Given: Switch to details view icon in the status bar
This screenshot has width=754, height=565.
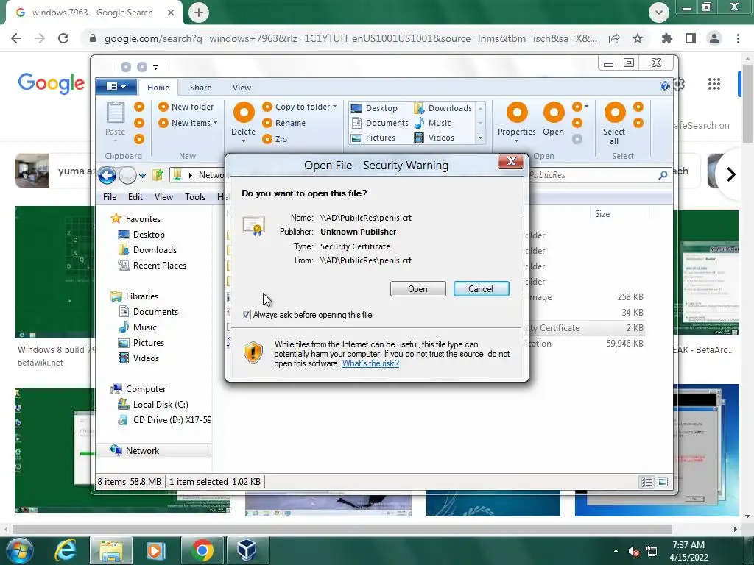Looking at the screenshot, I should tap(646, 482).
